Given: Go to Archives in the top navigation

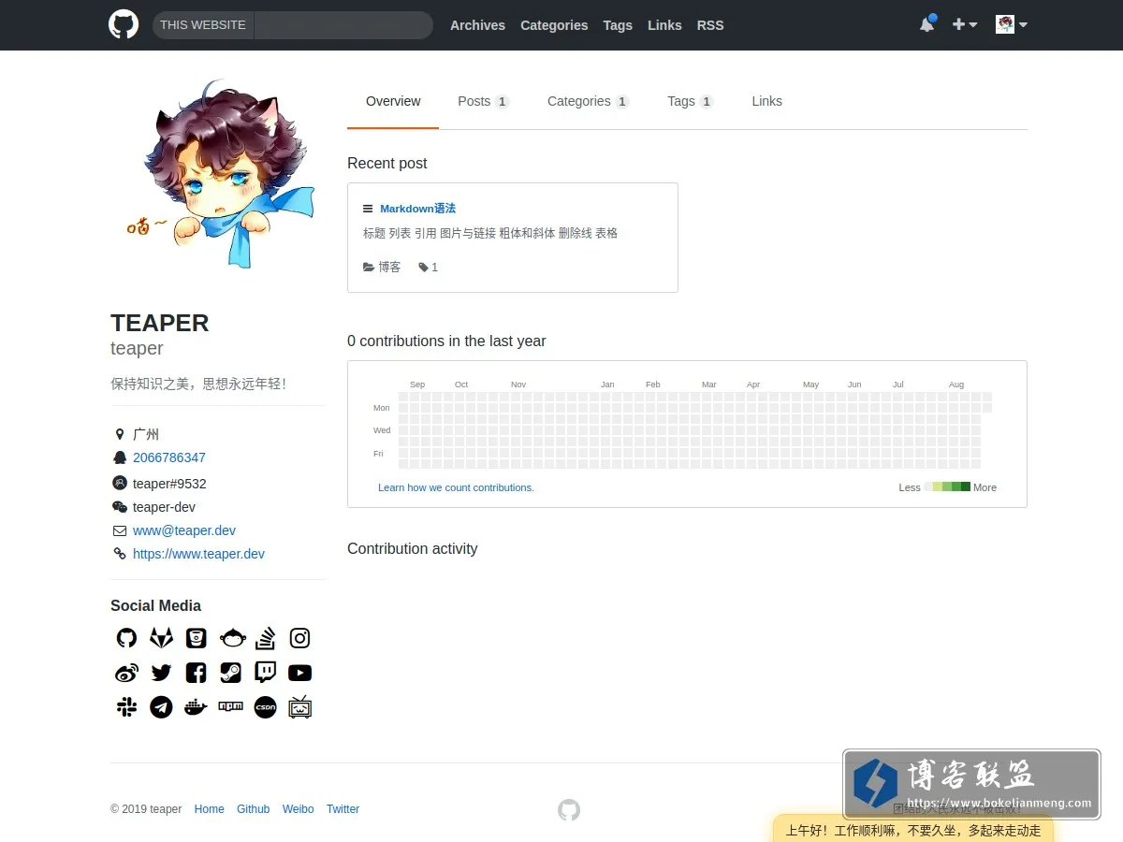Looking at the screenshot, I should click(x=477, y=25).
